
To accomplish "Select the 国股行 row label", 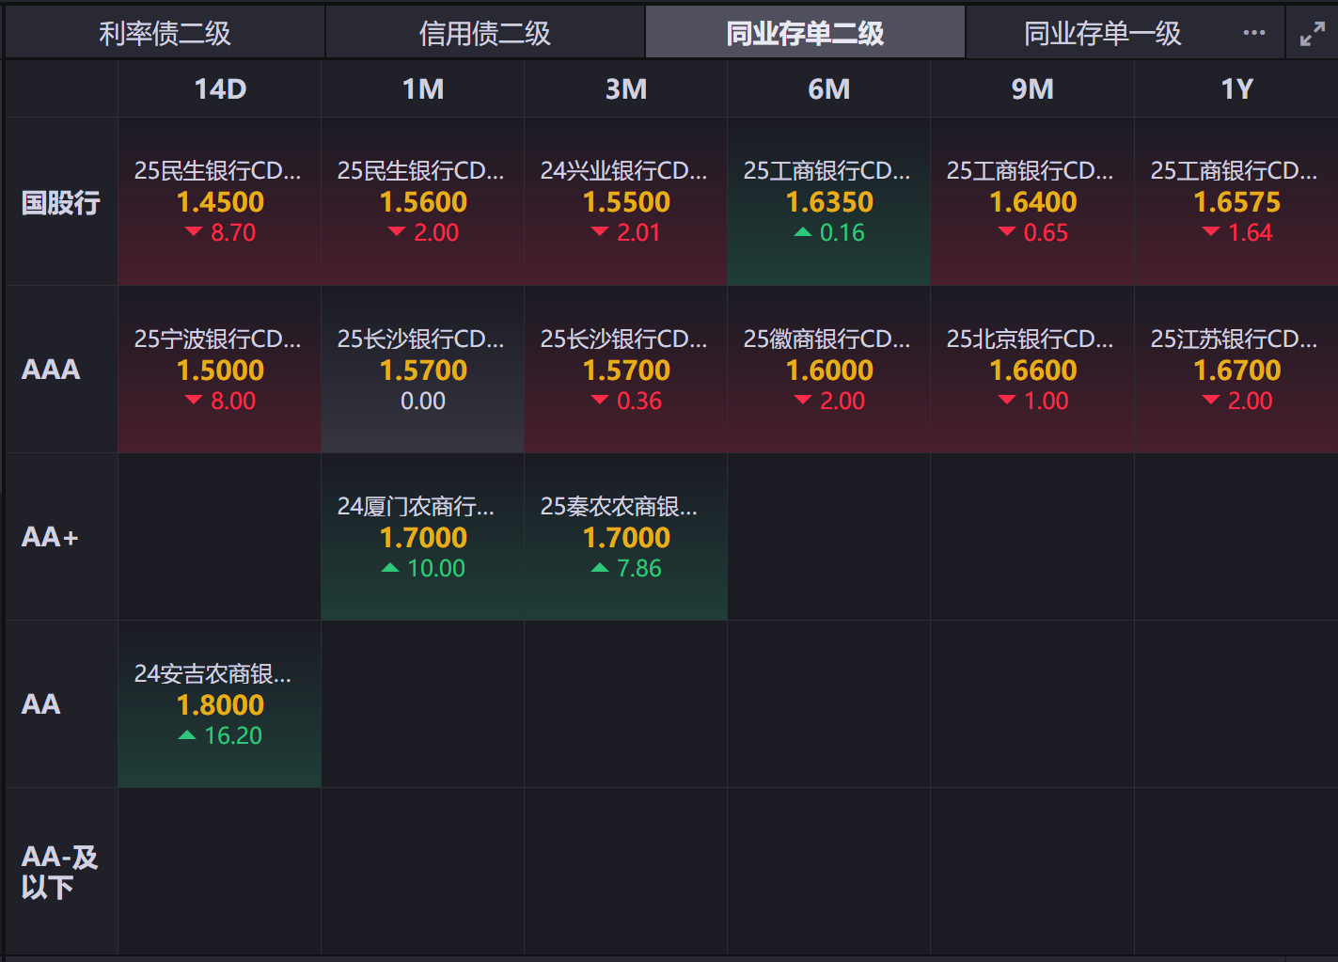I will pos(61,202).
